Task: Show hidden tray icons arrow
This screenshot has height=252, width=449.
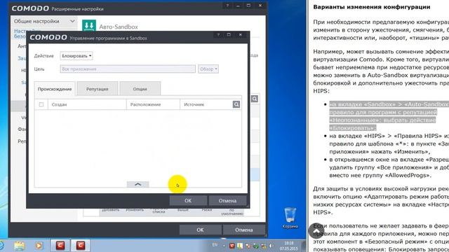Action: coord(224,246)
